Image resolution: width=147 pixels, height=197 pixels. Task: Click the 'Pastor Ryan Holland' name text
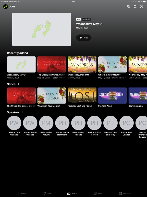(78, 134)
